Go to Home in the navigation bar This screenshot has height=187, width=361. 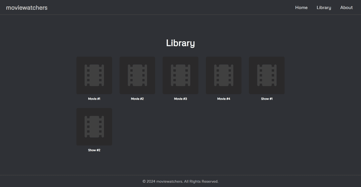[x=301, y=7]
